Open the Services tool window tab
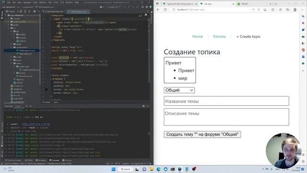This screenshot has height=173, width=307. click(67, 160)
